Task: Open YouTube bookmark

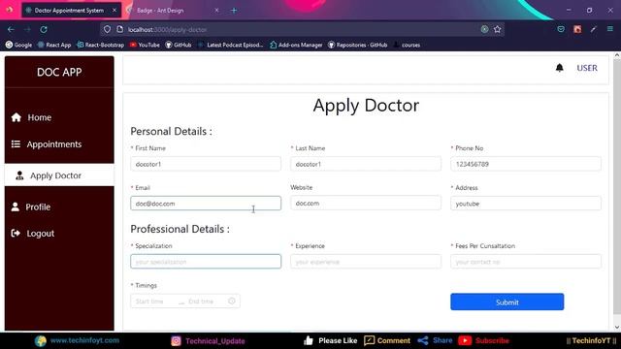Action: click(145, 45)
